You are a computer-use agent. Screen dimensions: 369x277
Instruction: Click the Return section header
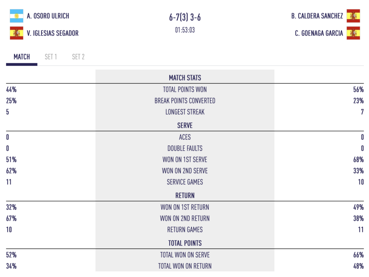(x=185, y=196)
